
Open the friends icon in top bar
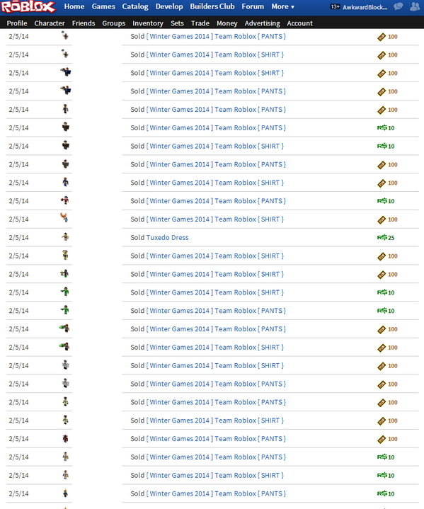[x=415, y=6]
